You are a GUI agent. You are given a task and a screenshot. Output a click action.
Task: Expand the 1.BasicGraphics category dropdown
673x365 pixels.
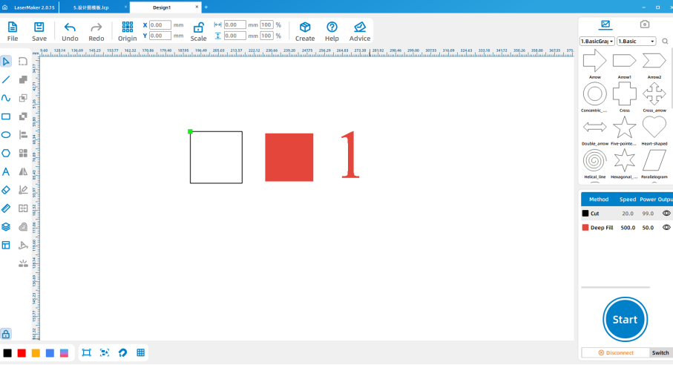coord(597,42)
